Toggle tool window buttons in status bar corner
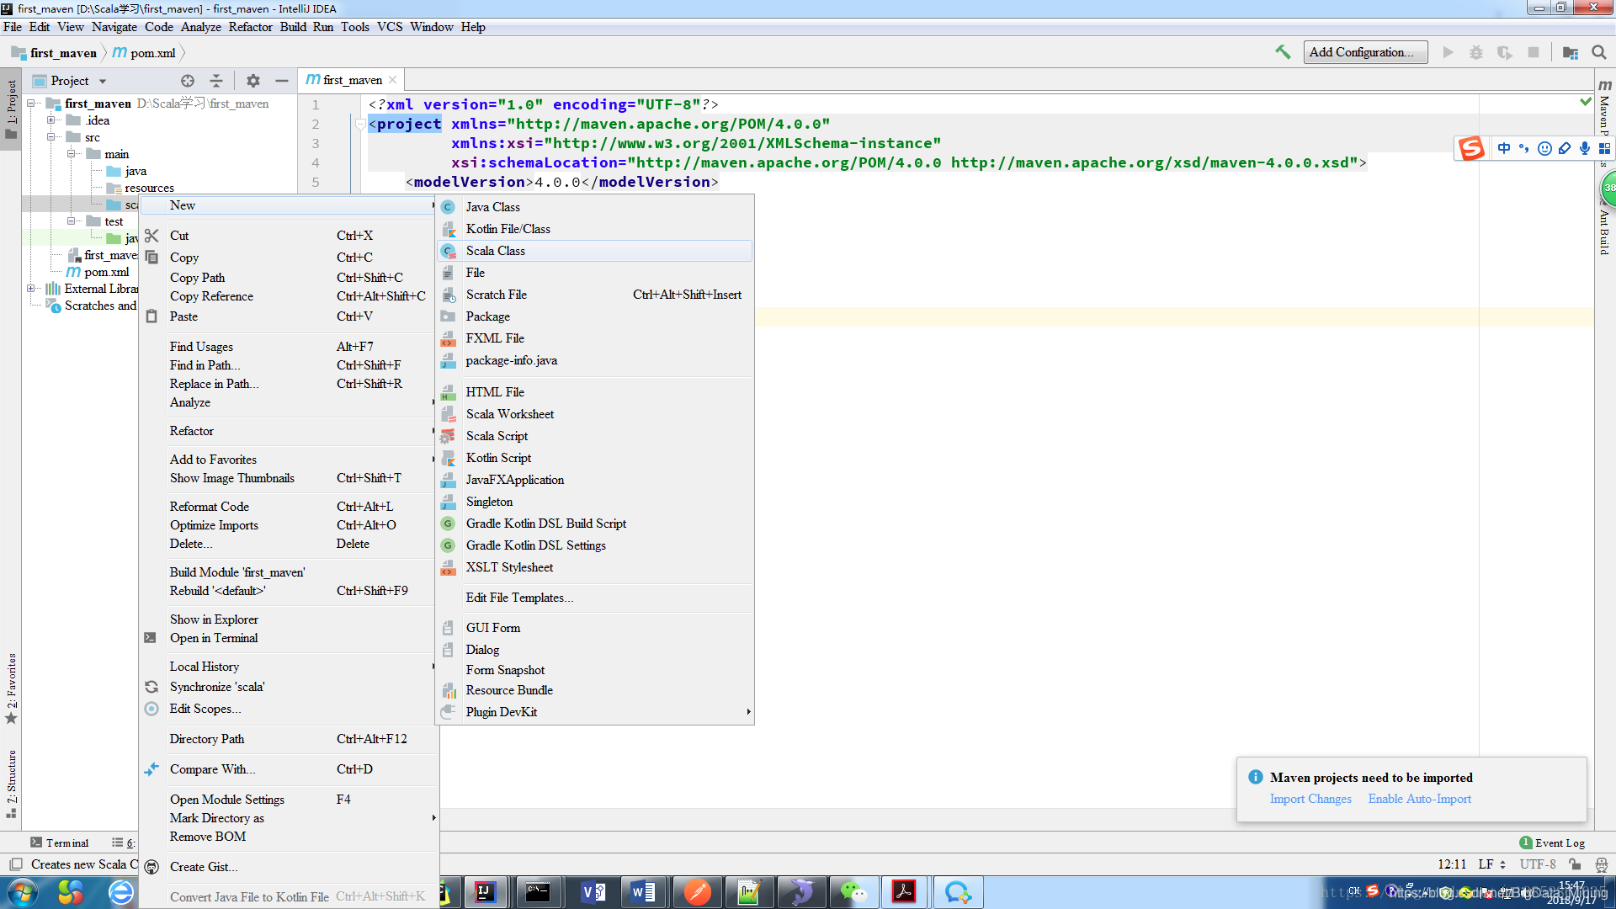This screenshot has height=909, width=1616. [x=15, y=864]
